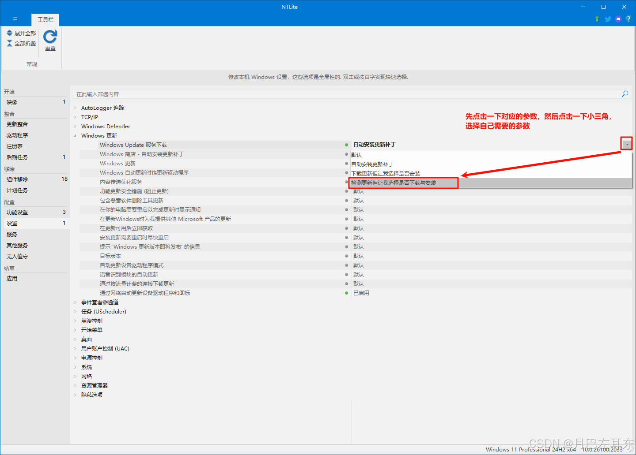Expand the AutoLogger 追踪 node

tap(75, 108)
